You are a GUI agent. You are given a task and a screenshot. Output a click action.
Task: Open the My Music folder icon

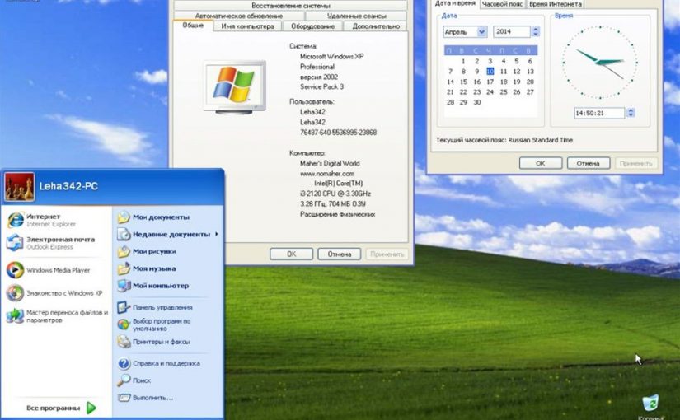pyautogui.click(x=124, y=268)
